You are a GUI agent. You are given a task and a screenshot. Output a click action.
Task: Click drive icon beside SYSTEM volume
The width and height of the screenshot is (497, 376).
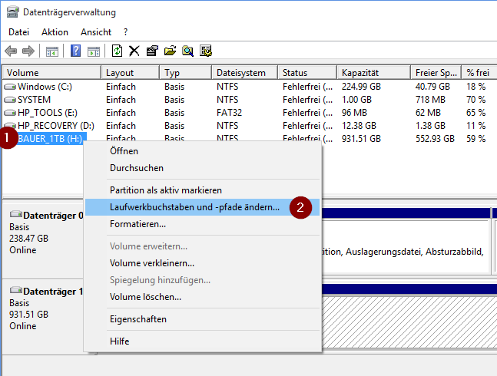coord(10,100)
